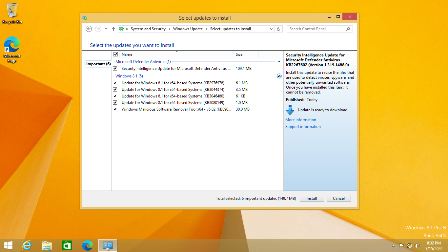448x252 pixels.
Task: Click the network tray icon
Action: pos(409,245)
